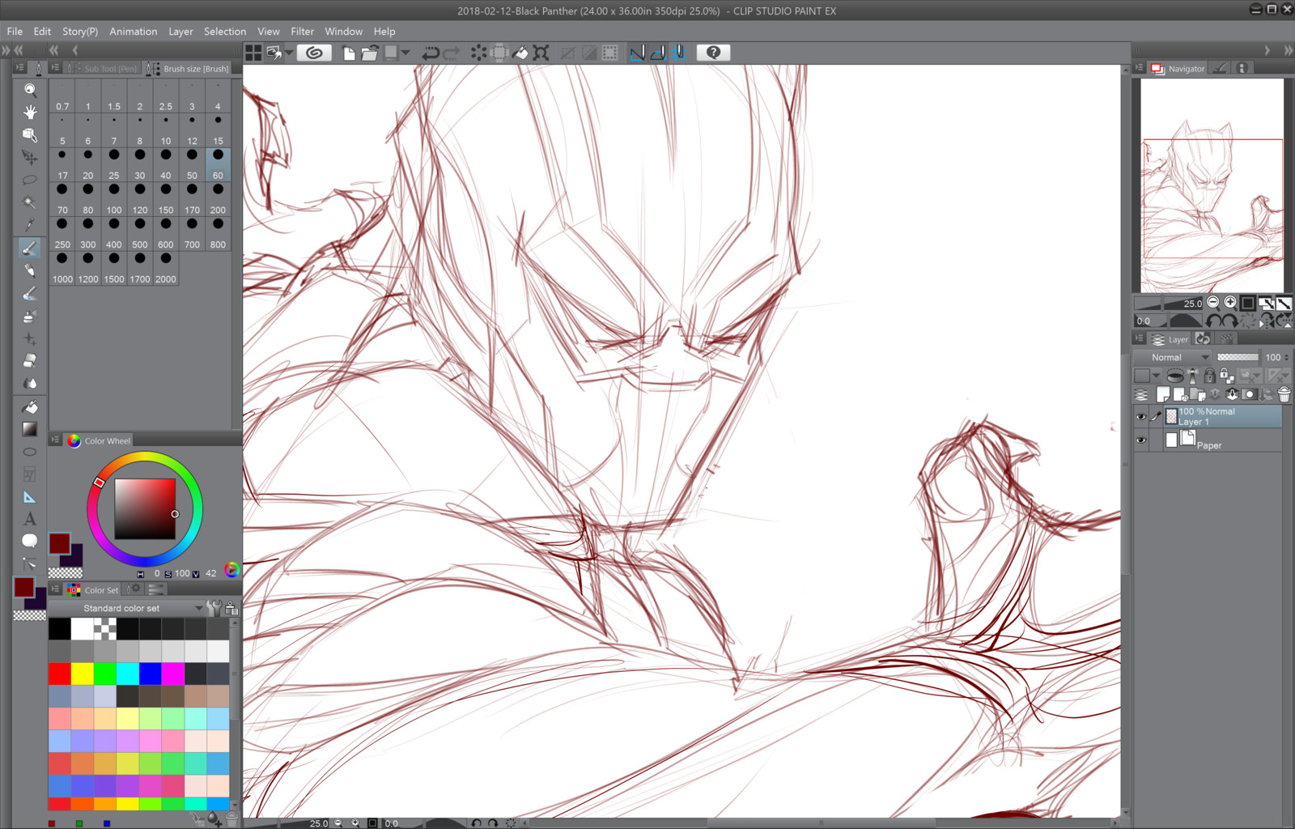The width and height of the screenshot is (1295, 829).
Task: Switch to the Sub Tool [Pen] tab
Action: click(103, 69)
